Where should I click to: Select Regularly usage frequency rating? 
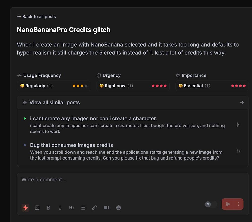[x=53, y=86]
